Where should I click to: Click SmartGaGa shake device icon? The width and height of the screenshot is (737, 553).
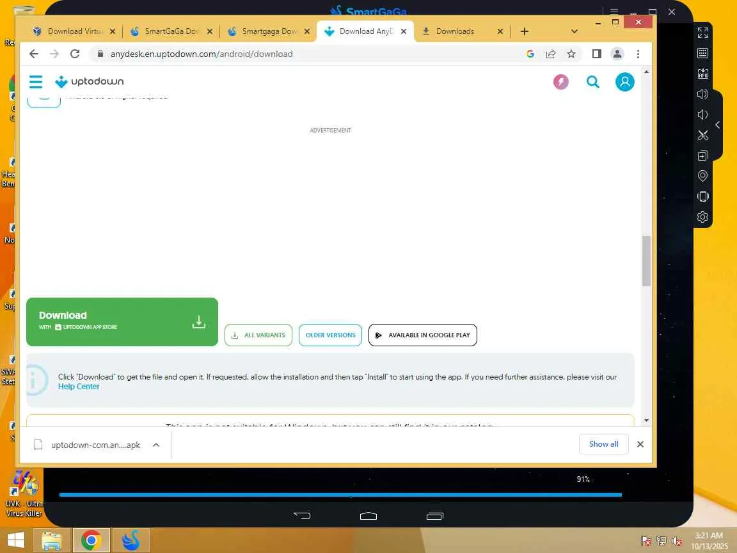point(702,196)
